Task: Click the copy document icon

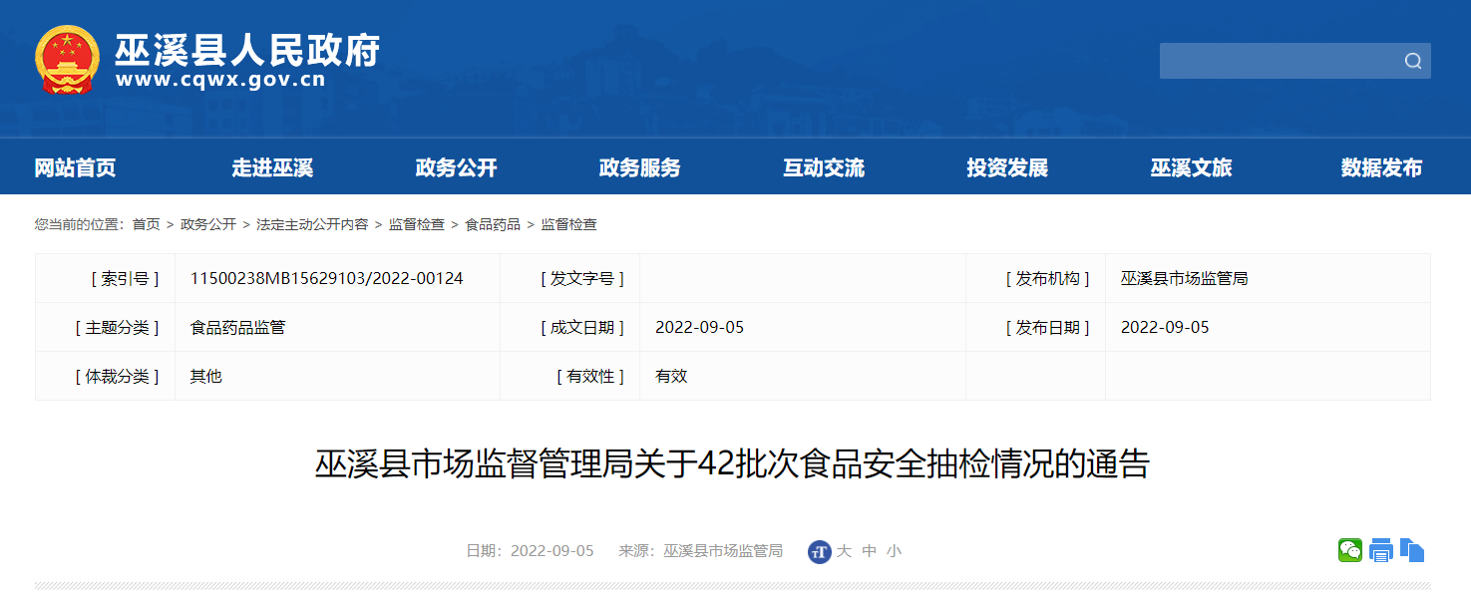Action: tap(1411, 550)
